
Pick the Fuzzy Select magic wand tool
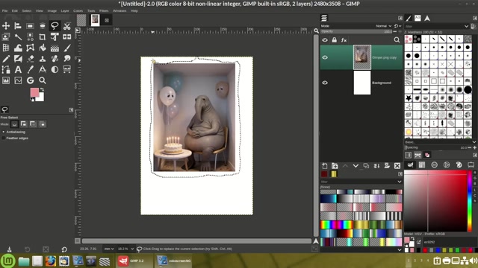coord(18,36)
